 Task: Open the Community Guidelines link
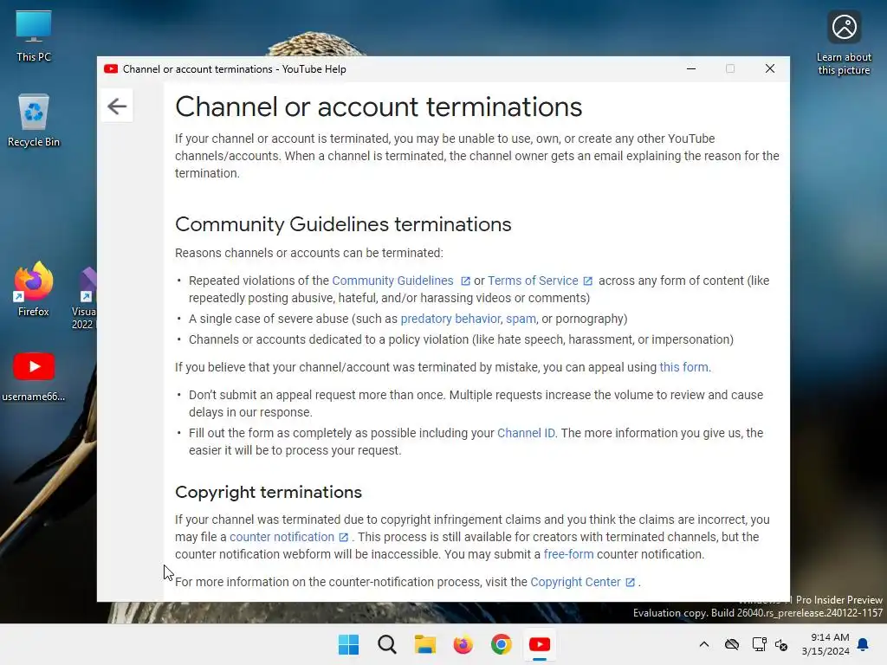tap(392, 281)
